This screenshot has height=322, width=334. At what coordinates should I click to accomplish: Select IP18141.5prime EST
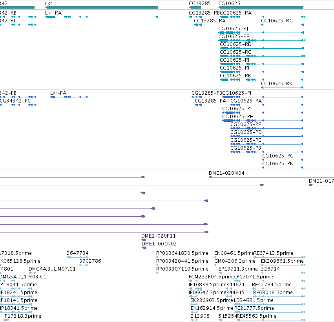(16, 304)
